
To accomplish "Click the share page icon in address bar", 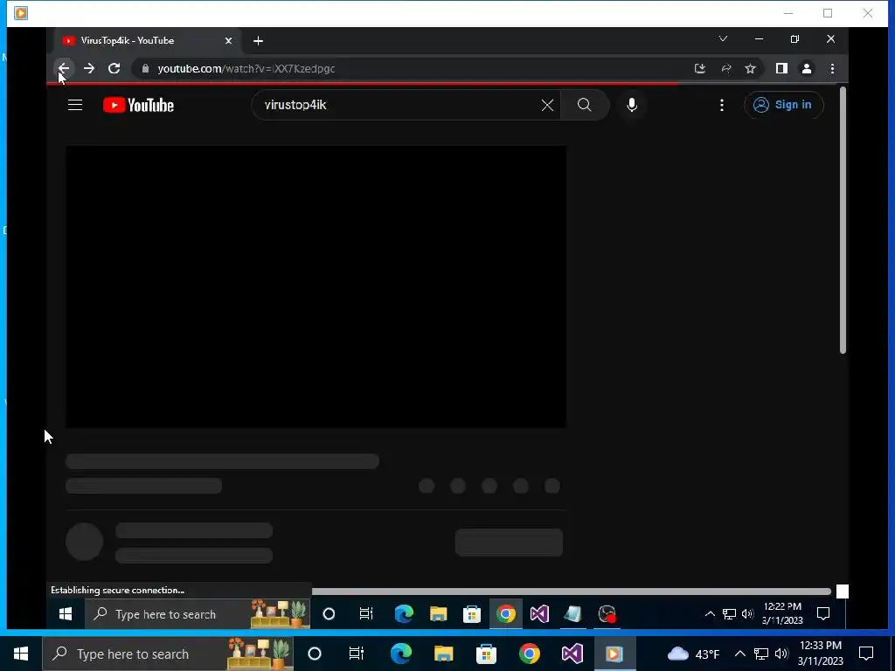I will 726,68.
